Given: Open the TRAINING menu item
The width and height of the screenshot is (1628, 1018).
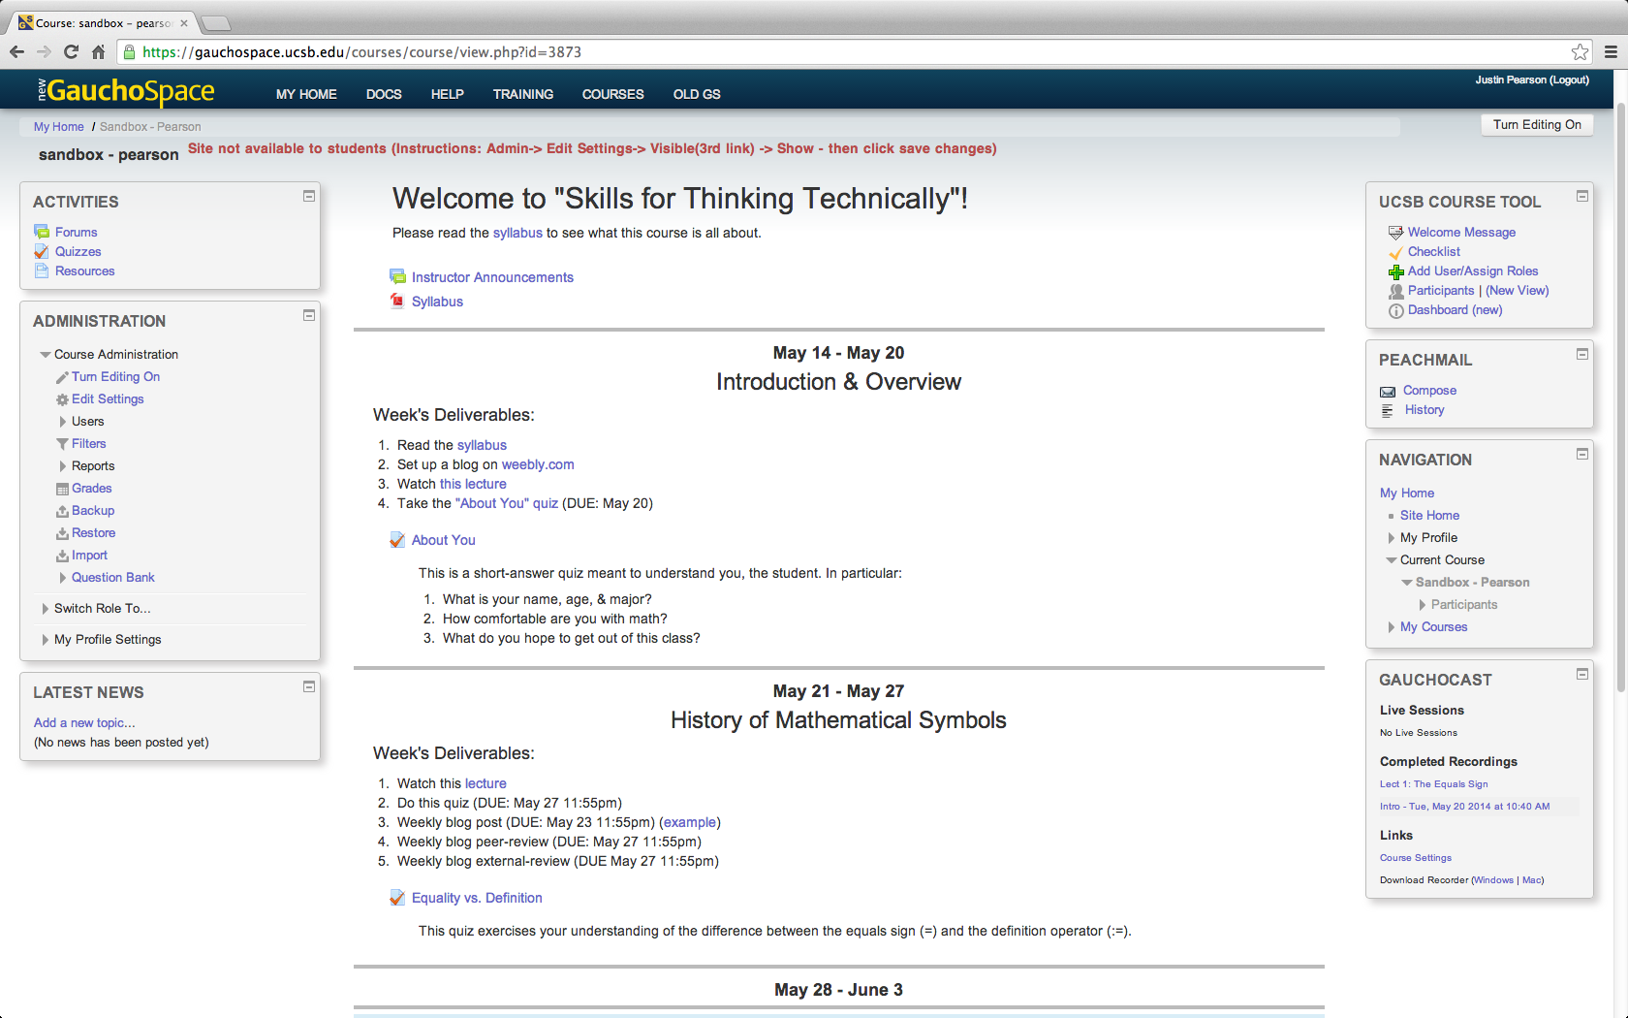Looking at the screenshot, I should point(522,94).
